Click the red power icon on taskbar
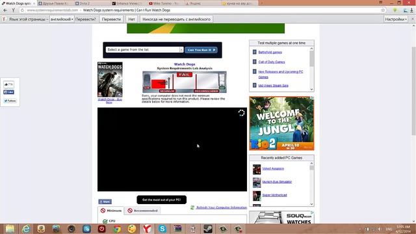This screenshot has width=416, height=234. (x=101, y=229)
